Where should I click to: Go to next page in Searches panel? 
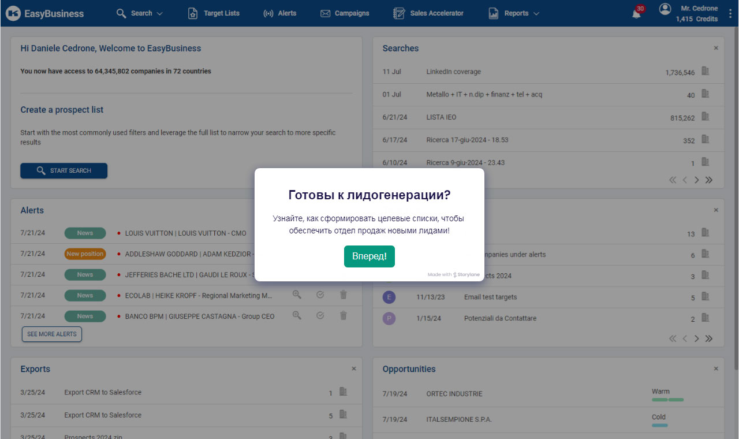(697, 180)
